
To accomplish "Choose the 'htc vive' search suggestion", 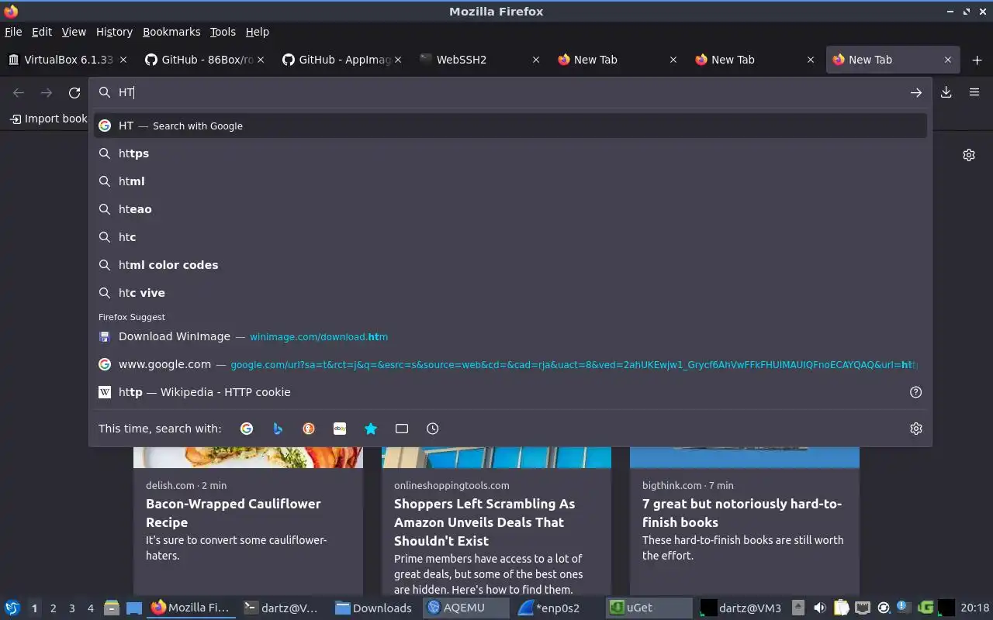I will coord(510,293).
